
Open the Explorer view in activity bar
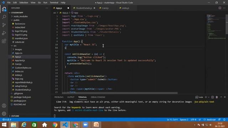[4, 9]
